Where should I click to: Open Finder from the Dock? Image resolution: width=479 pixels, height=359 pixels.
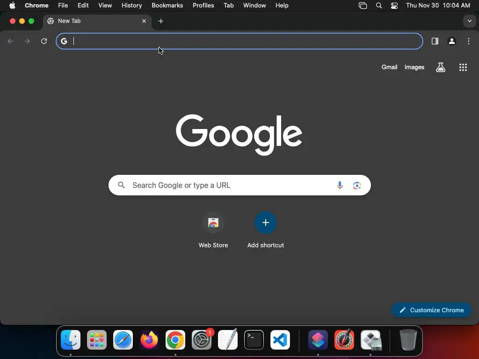(71, 340)
